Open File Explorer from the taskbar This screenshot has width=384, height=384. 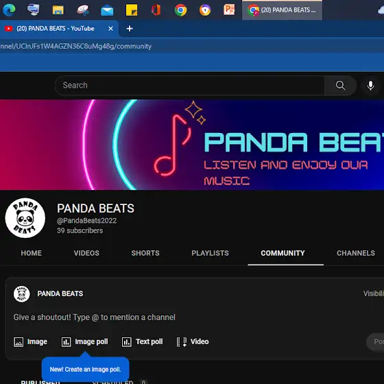(58, 10)
